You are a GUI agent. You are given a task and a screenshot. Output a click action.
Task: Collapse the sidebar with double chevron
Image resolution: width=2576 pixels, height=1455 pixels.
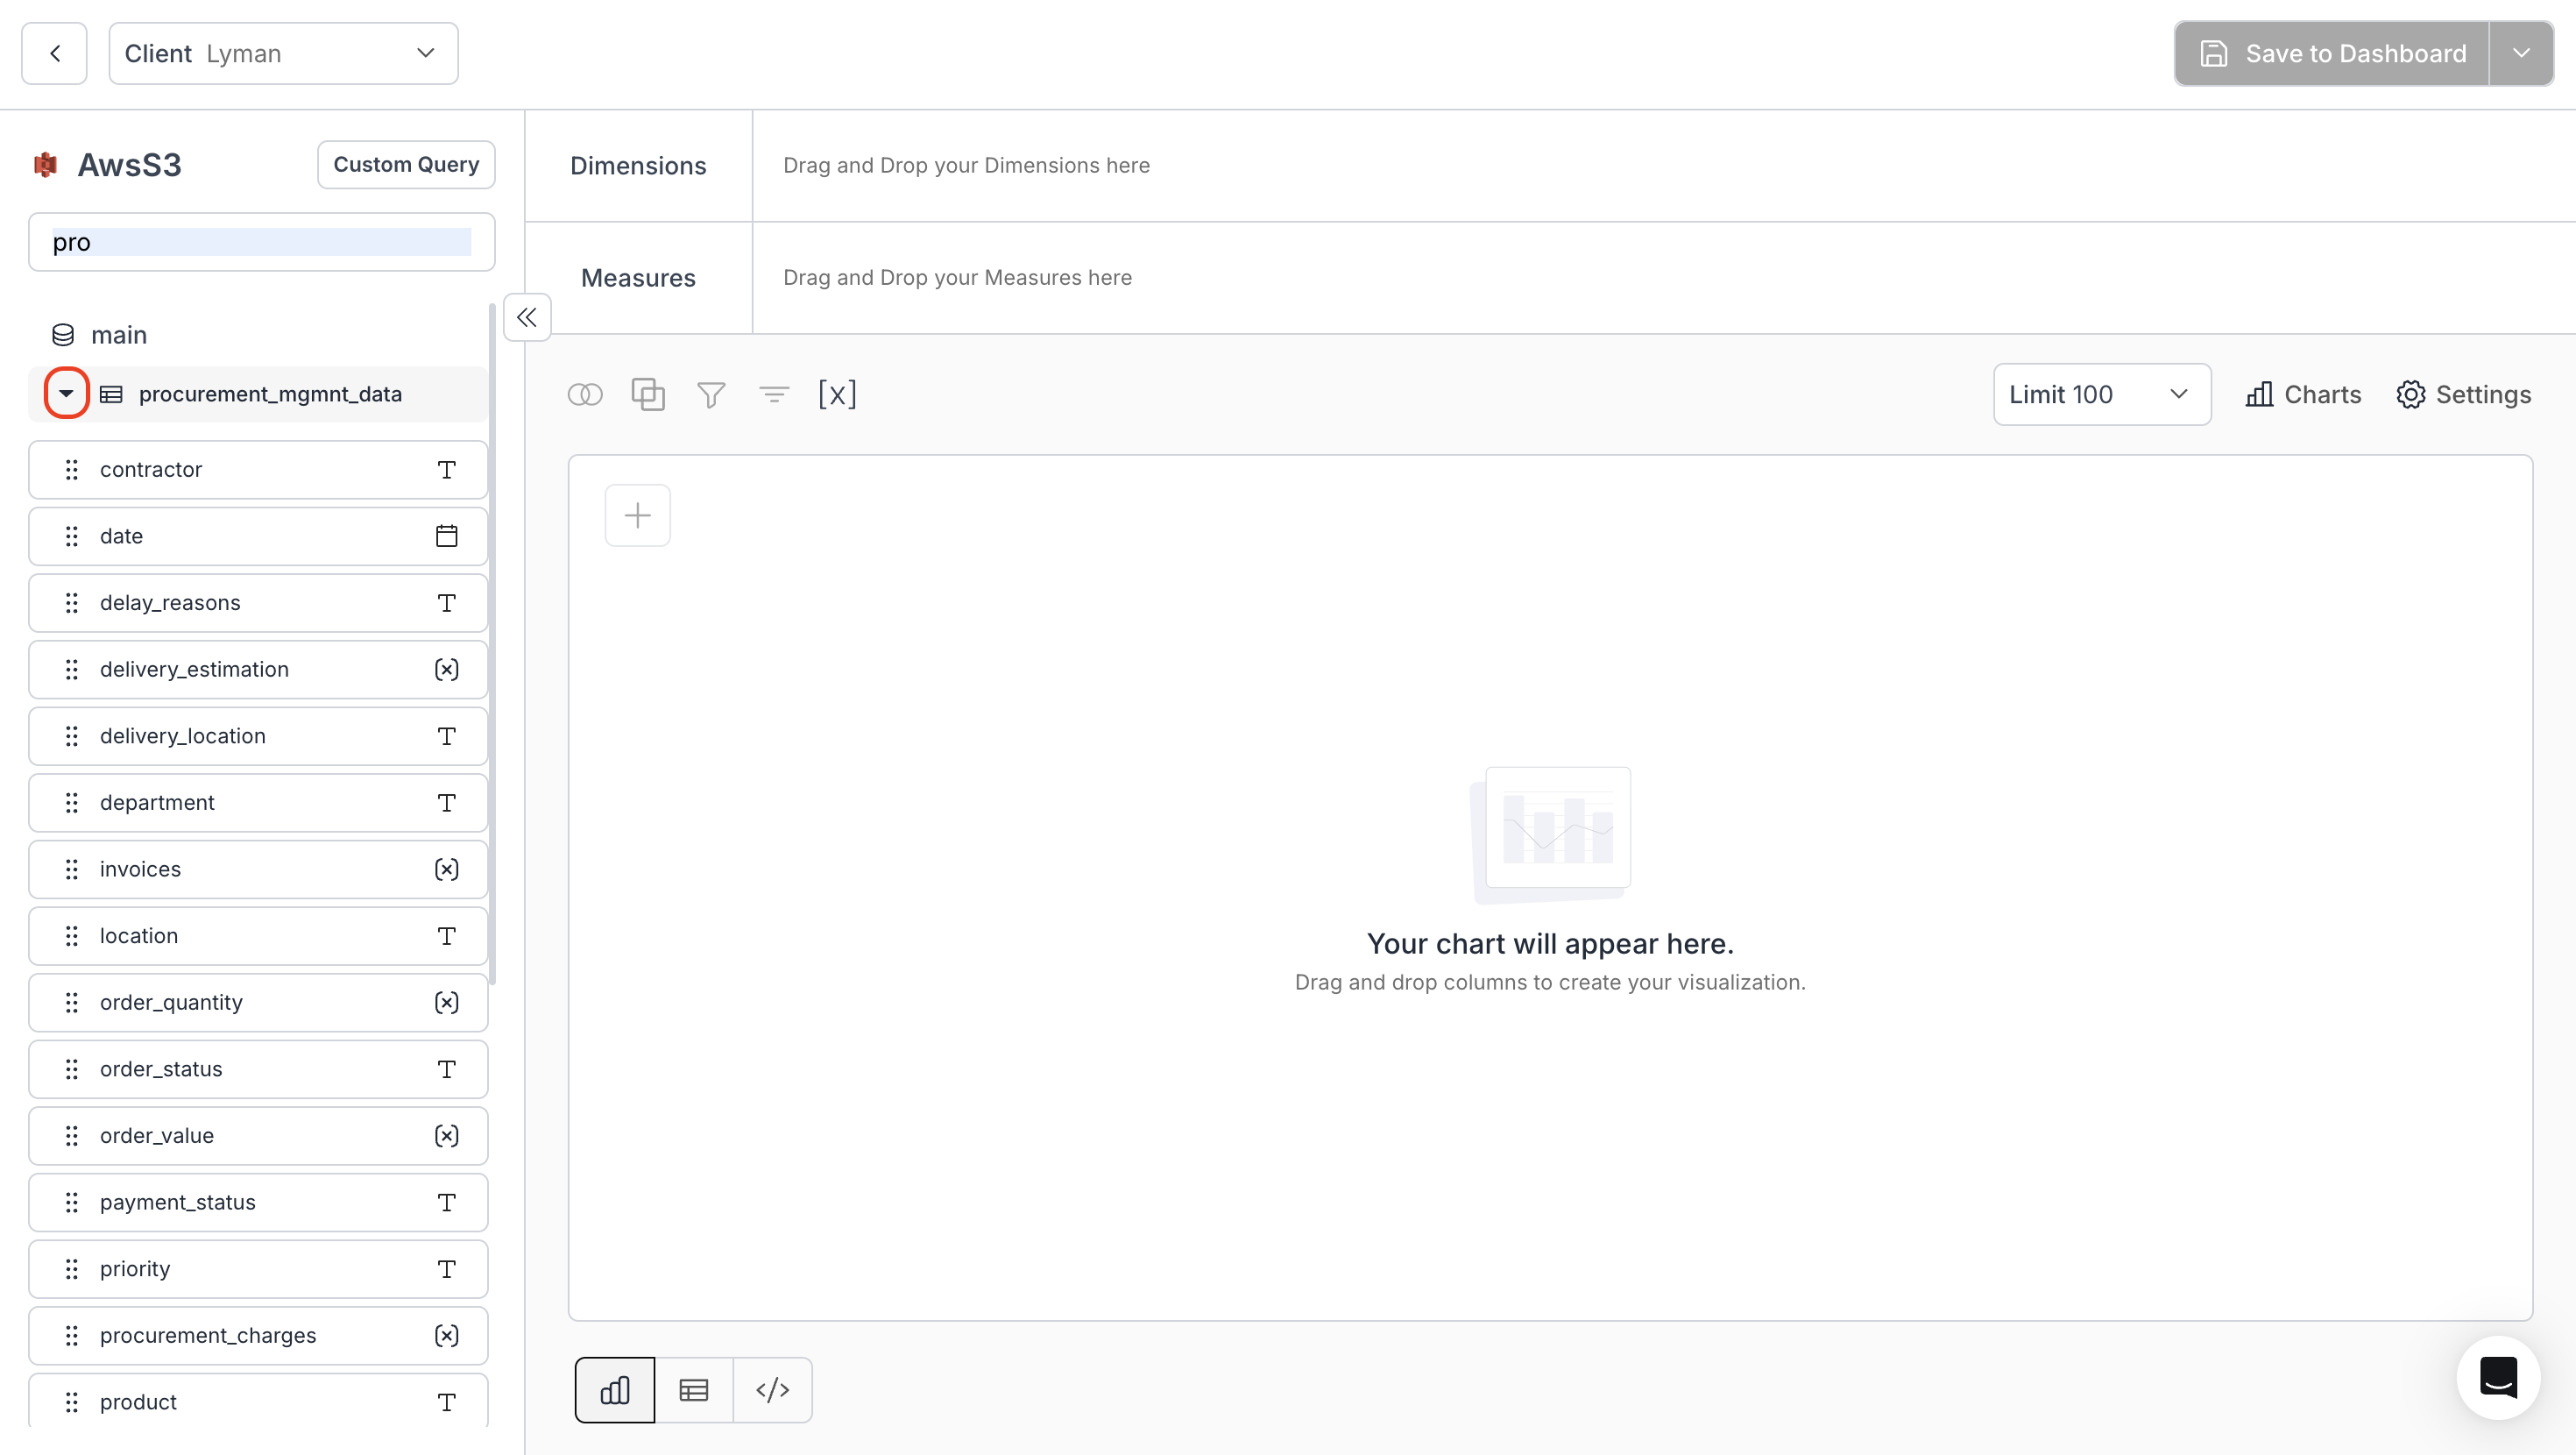[527, 317]
